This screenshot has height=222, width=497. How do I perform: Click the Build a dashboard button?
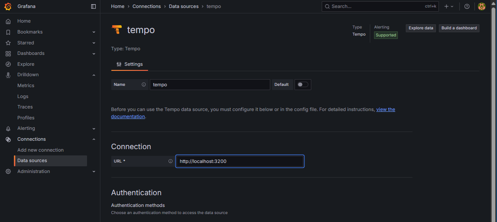click(x=459, y=28)
